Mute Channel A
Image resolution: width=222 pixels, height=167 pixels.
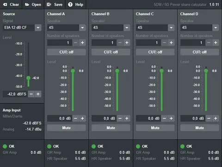67,128
